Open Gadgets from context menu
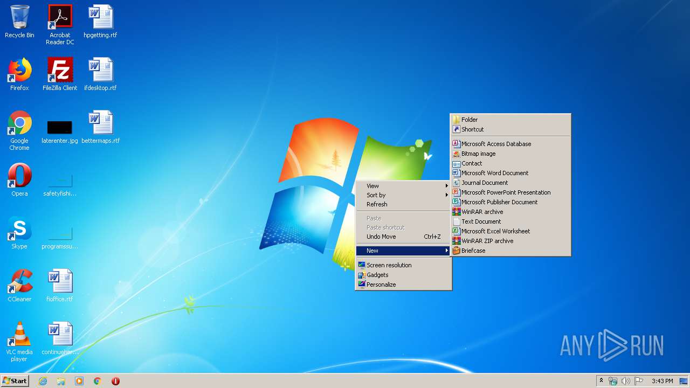This screenshot has width=690, height=388. pyautogui.click(x=403, y=275)
